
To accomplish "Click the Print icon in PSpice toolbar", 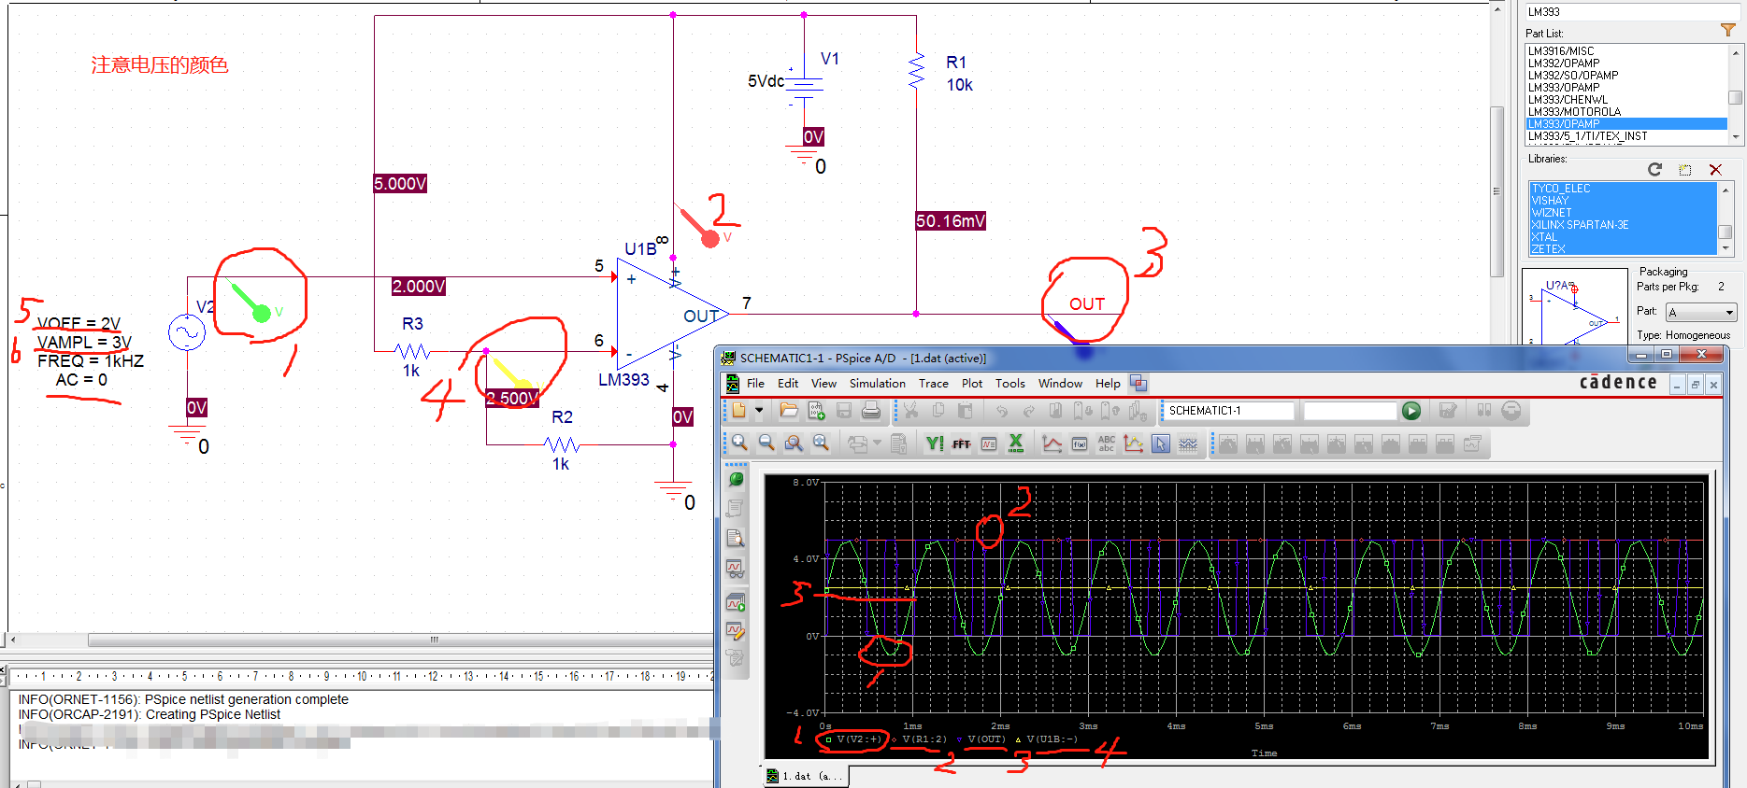I will [x=871, y=411].
